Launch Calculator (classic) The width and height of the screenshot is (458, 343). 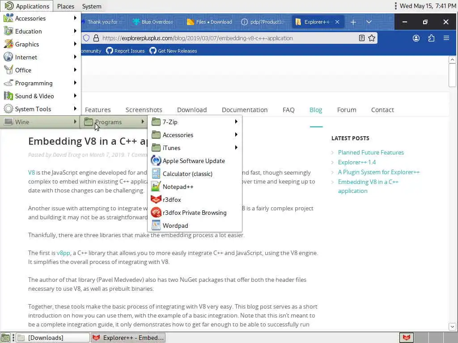(x=195, y=174)
